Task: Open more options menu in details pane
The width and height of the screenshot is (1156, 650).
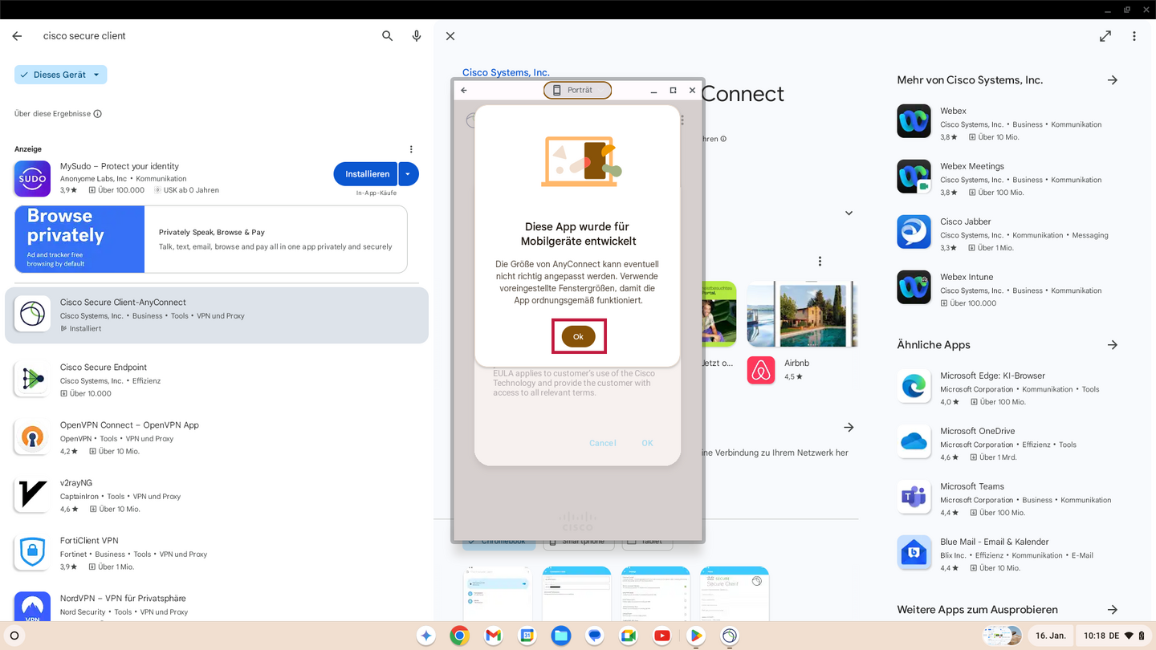Action: 1134,36
